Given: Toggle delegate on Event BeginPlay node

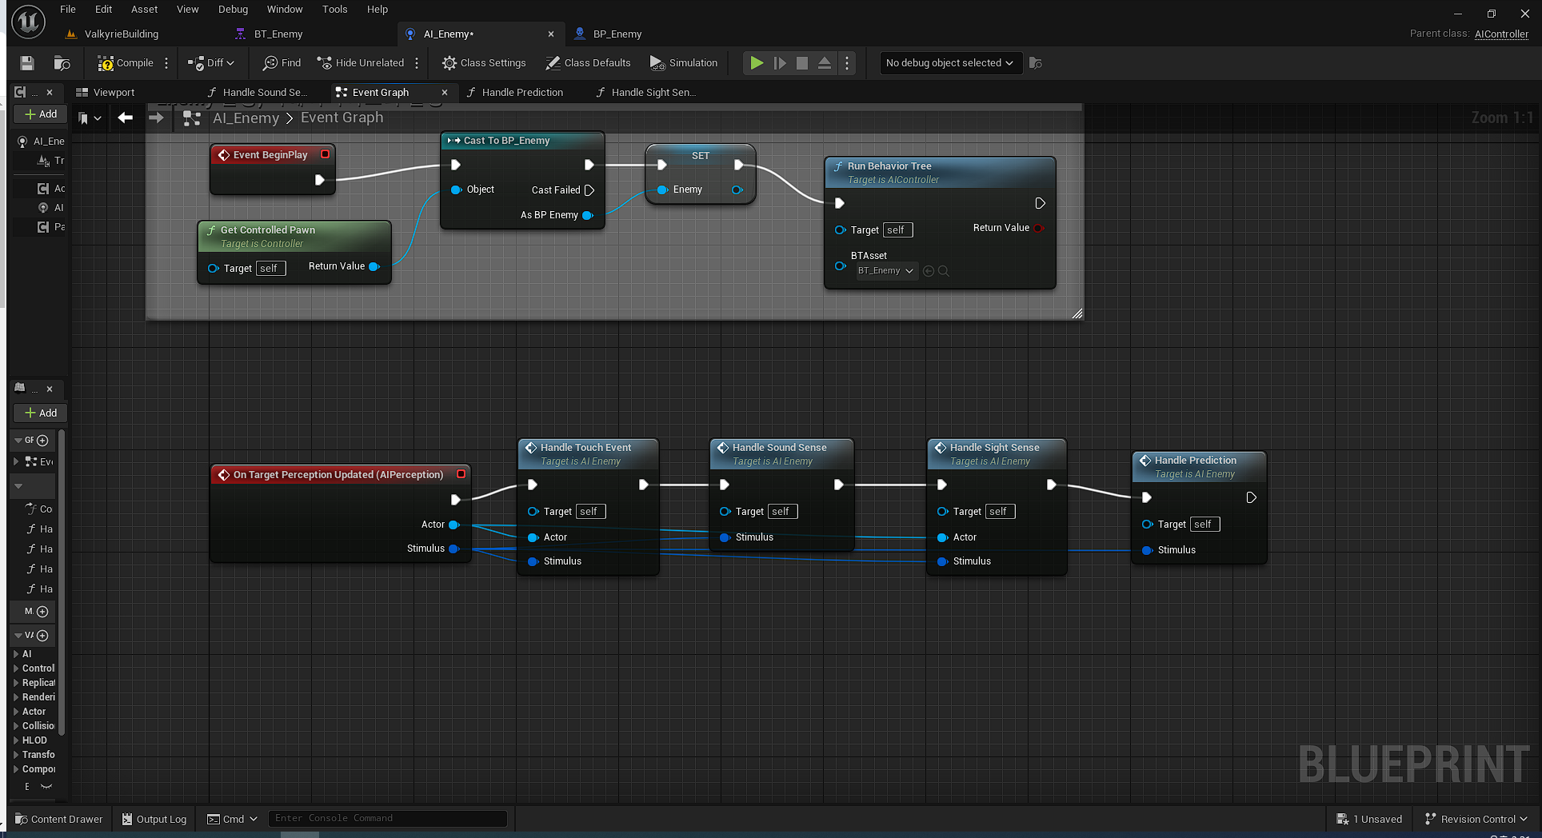Looking at the screenshot, I should click(326, 154).
